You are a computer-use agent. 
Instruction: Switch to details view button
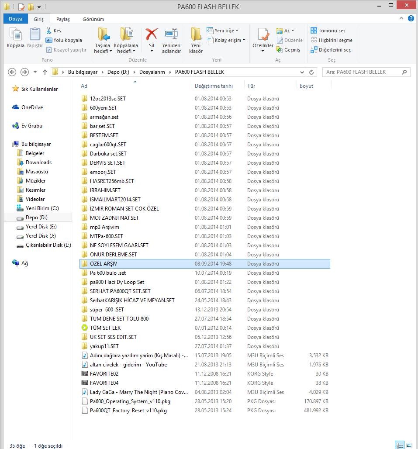pyautogui.click(x=400, y=445)
